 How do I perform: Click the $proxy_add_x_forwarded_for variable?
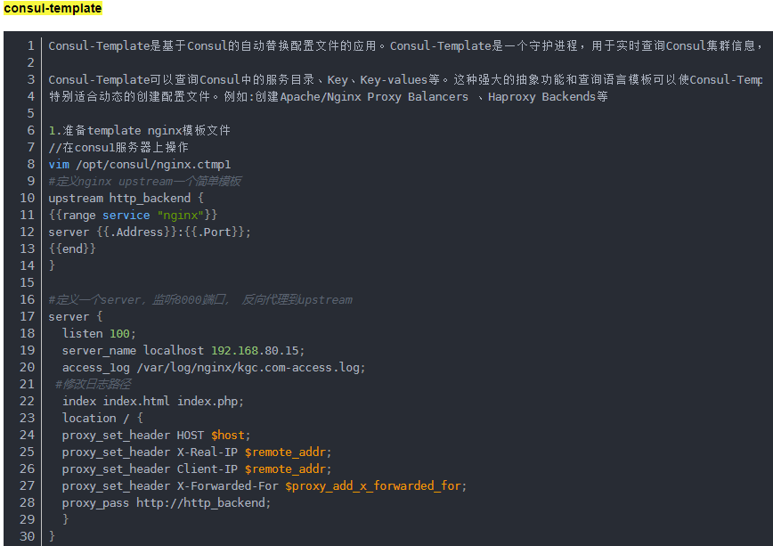coord(373,486)
